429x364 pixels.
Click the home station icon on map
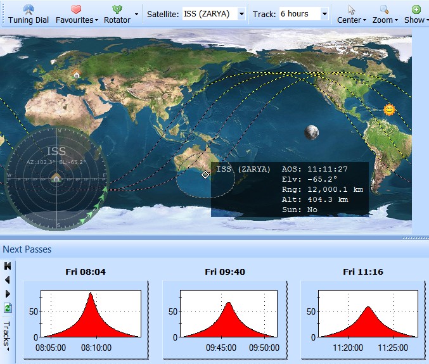click(76, 73)
